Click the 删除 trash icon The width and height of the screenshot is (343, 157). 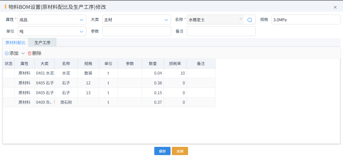click(30, 53)
